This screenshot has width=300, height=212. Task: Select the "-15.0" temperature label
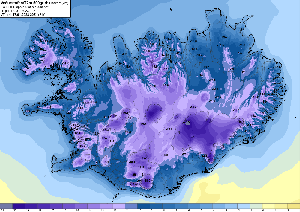pos(169,129)
